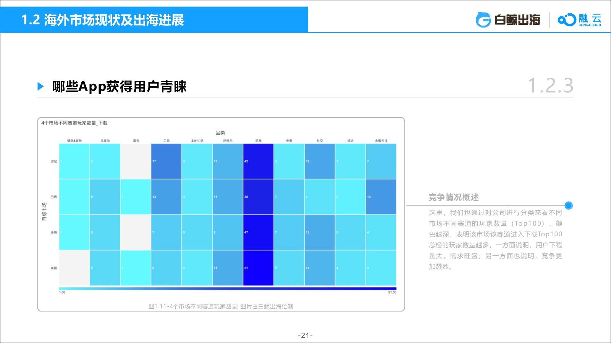611x343 pixels.
Task: Select the 社交 column header
Action: pos(320,141)
